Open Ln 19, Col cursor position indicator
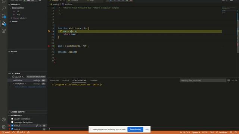The width and height of the screenshot is (239, 134). pos(185,133)
